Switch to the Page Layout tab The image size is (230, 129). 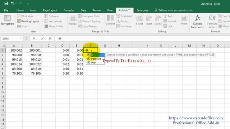[50, 10]
